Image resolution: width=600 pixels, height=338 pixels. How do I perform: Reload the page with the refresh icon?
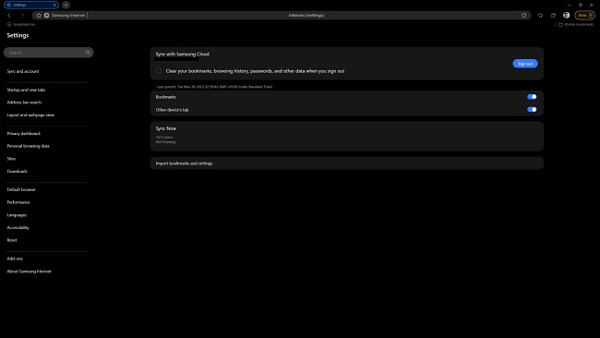(524, 16)
